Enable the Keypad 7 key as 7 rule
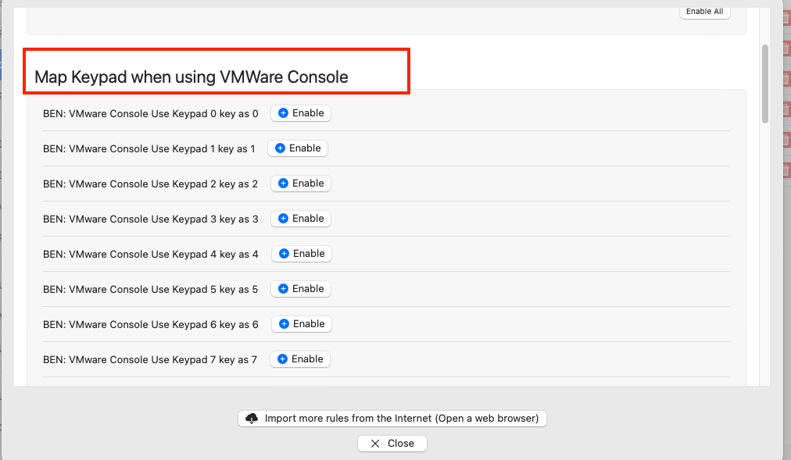The height and width of the screenshot is (460, 791). [x=300, y=359]
